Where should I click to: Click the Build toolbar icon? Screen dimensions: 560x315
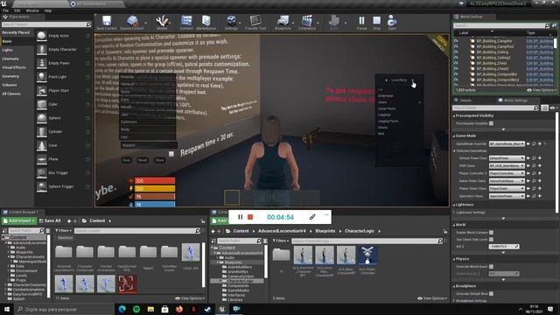tap(334, 21)
